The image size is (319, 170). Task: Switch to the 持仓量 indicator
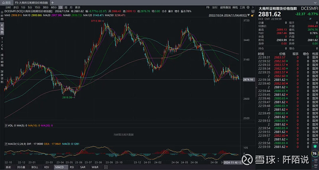point(21,167)
